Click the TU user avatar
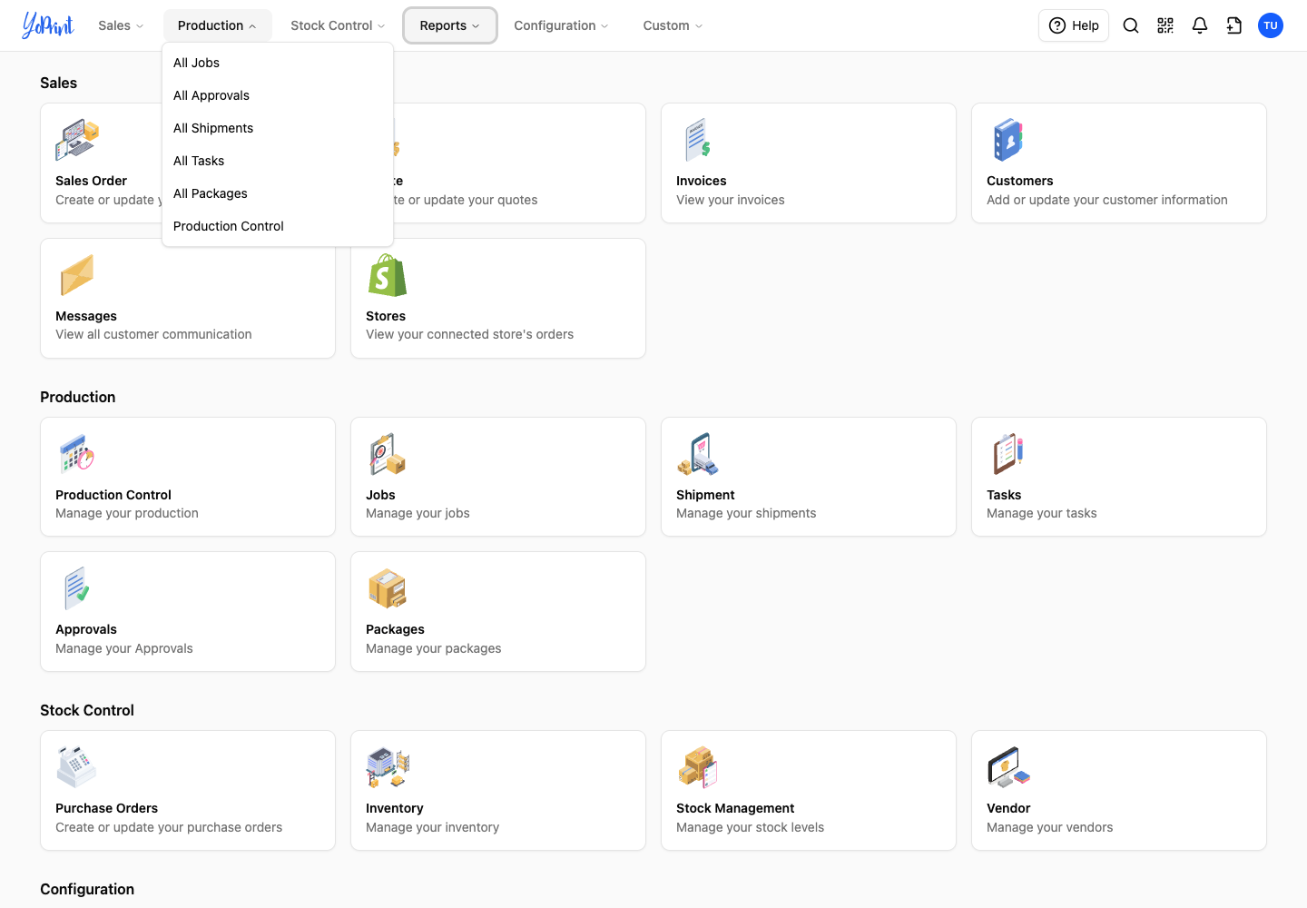The image size is (1307, 908). pyautogui.click(x=1271, y=25)
